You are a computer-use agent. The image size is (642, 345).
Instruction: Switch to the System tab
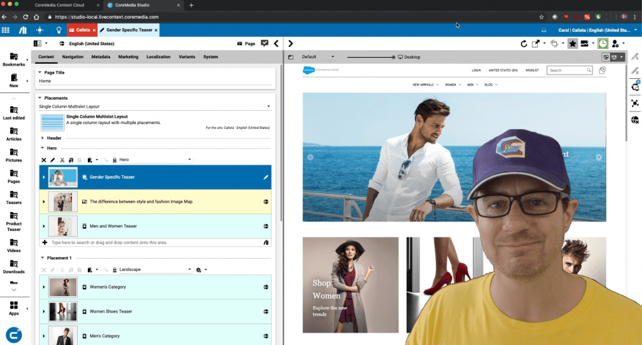[x=211, y=57]
